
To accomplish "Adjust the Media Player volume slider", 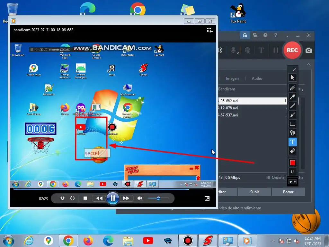I will pos(158,198).
